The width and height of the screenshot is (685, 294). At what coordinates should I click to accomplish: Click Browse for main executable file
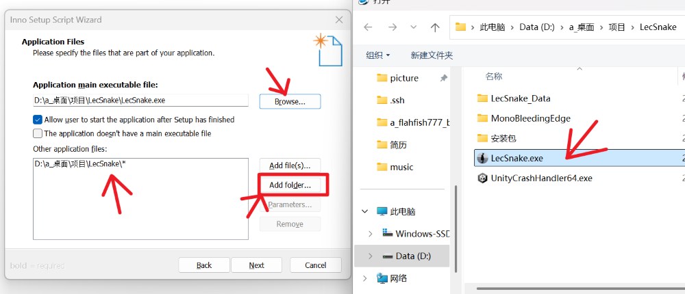tap(290, 102)
